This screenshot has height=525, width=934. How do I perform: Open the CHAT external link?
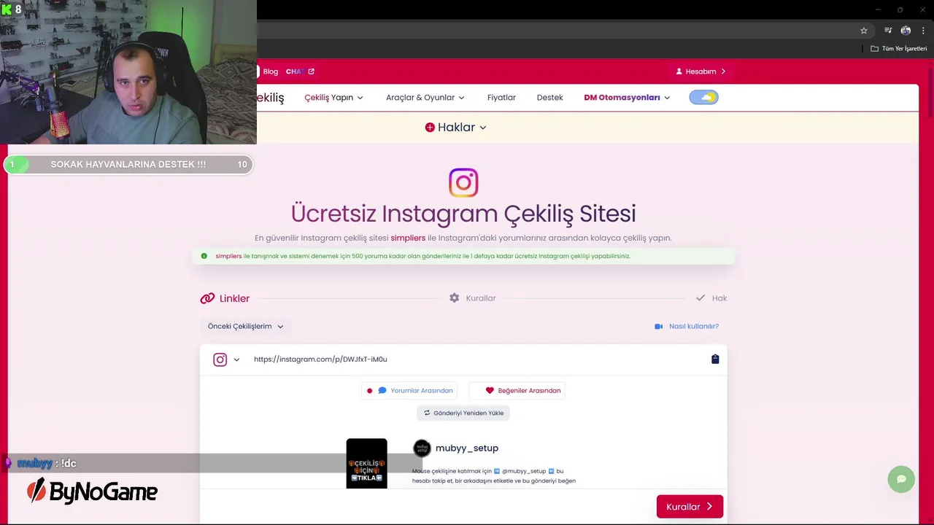pos(300,71)
